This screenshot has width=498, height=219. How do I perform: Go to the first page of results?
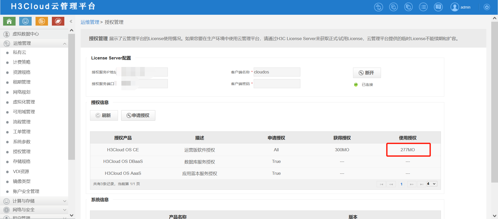[381, 184]
